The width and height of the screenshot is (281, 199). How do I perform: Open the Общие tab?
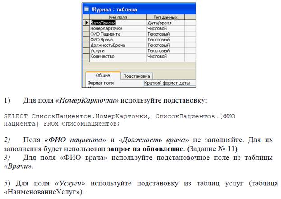[103, 76]
